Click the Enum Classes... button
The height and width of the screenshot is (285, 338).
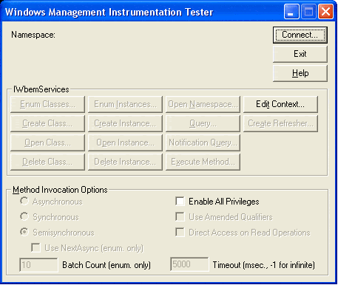47,104
